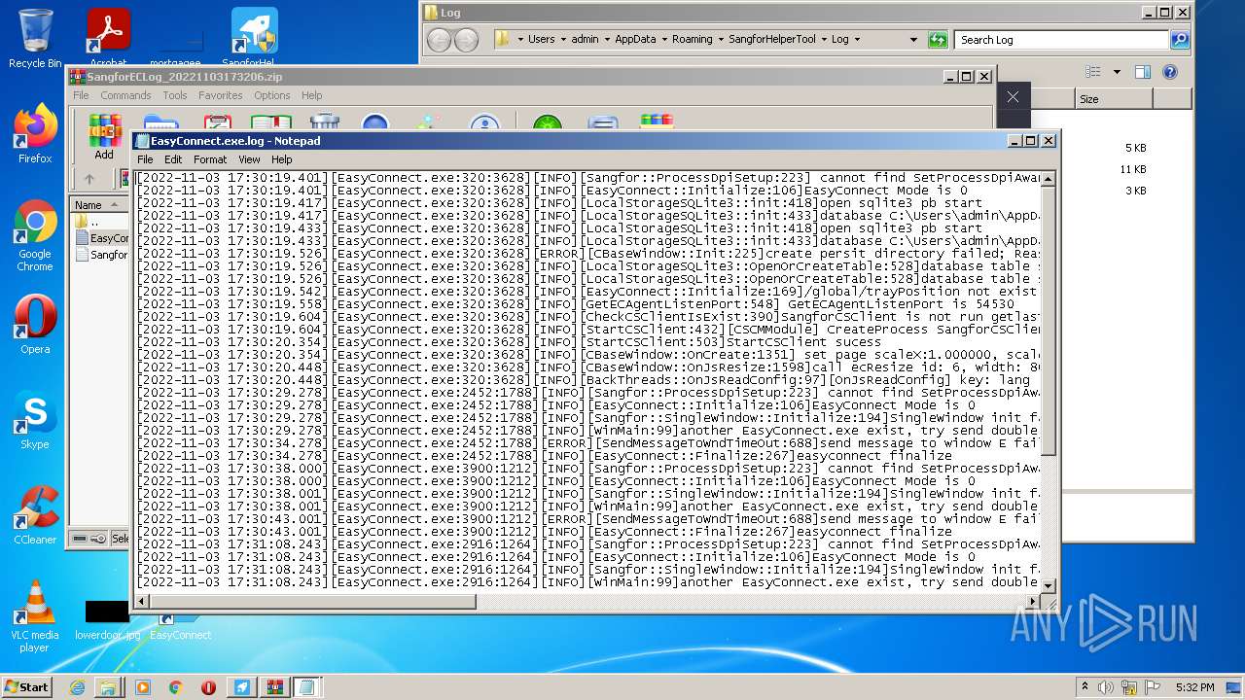
Task: Open the Acrobat desktop shortcut
Action: click(x=108, y=38)
